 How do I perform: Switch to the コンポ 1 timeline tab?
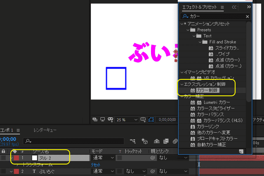pyautogui.click(x=7, y=130)
